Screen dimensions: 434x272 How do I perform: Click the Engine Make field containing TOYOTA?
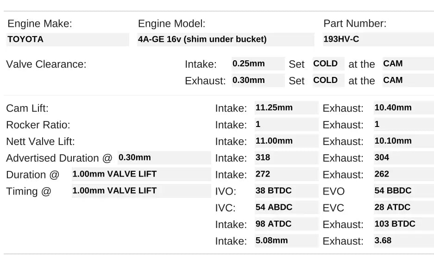[68, 39]
